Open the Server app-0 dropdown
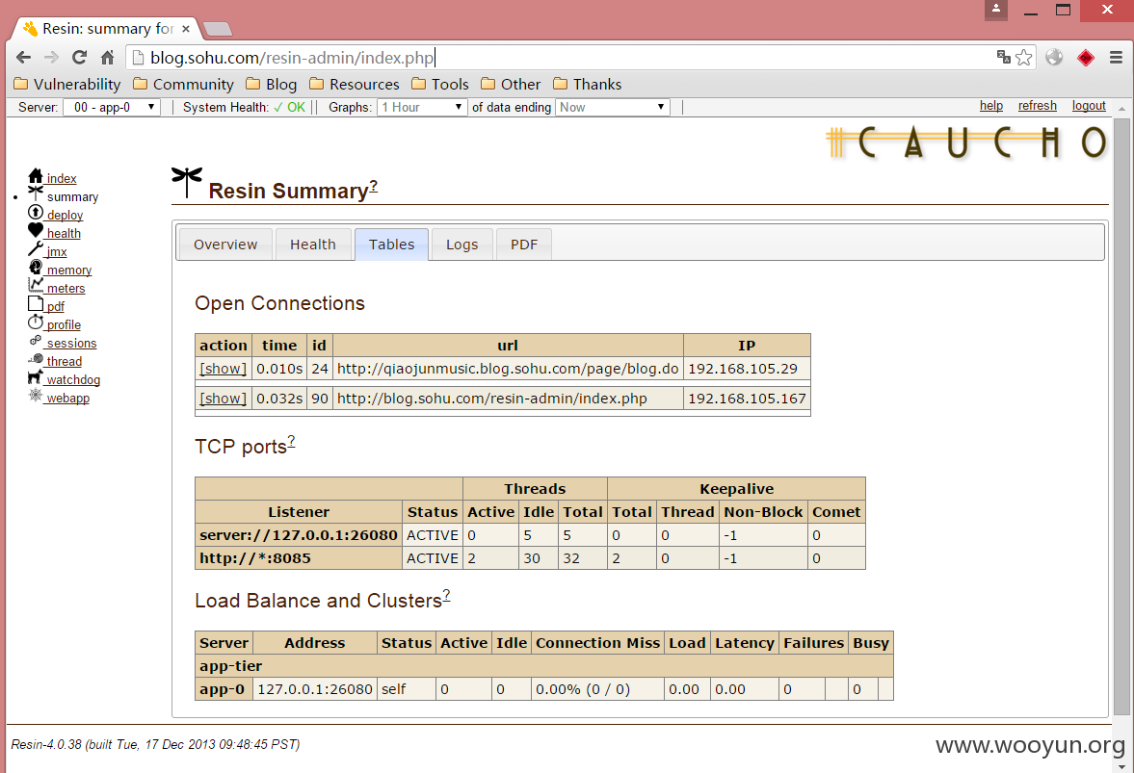The width and height of the screenshot is (1134, 773). pos(112,107)
